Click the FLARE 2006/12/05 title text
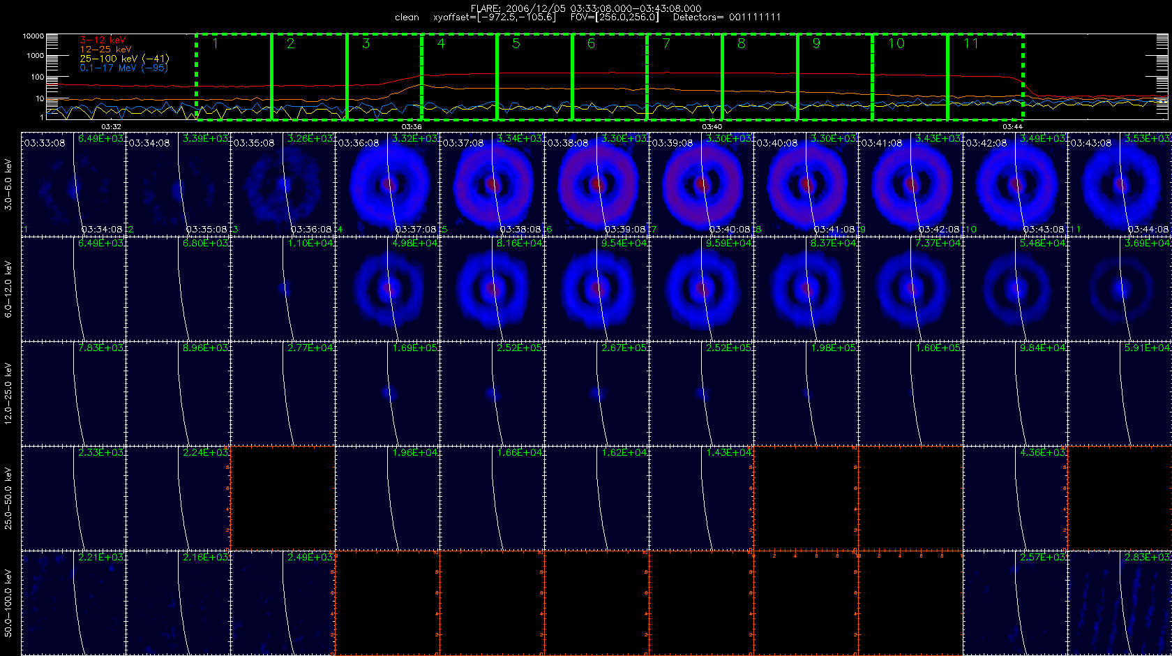Image resolution: width=1172 pixels, height=656 pixels. coord(586,8)
